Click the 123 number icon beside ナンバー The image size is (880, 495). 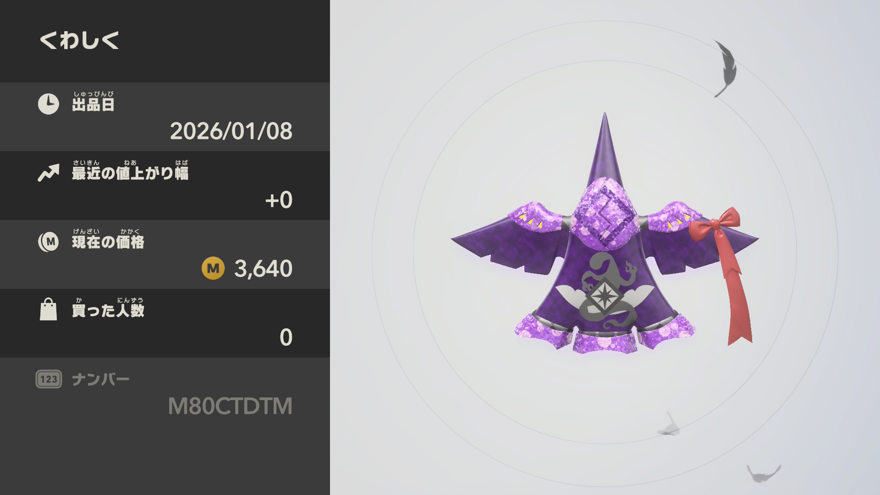49,379
